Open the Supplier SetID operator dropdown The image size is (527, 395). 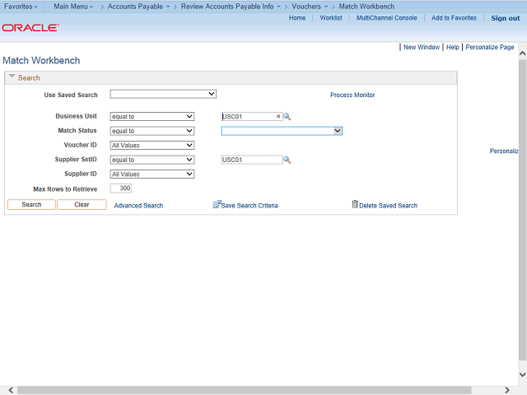[x=152, y=160]
